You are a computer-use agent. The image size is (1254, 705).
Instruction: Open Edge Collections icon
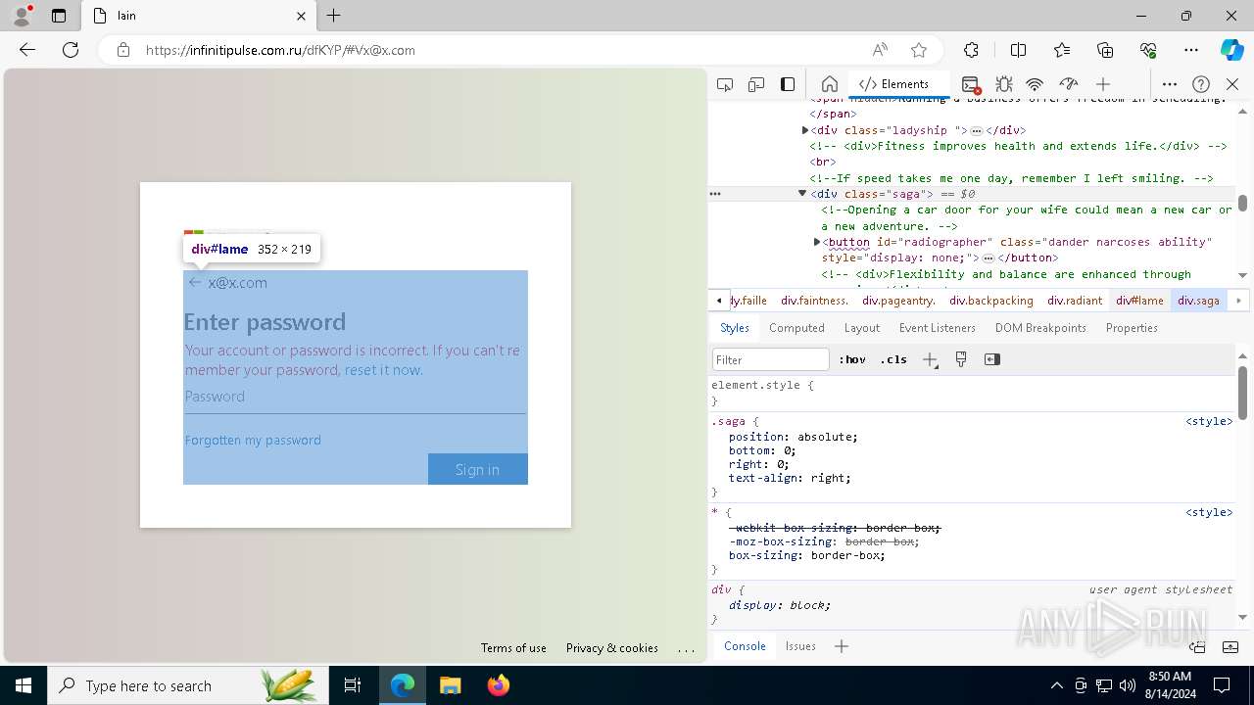click(x=1105, y=50)
